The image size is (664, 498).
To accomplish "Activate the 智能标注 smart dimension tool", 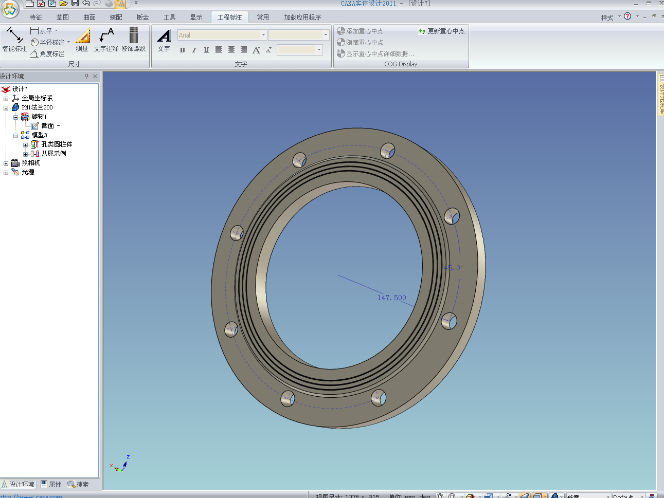I will 14,40.
